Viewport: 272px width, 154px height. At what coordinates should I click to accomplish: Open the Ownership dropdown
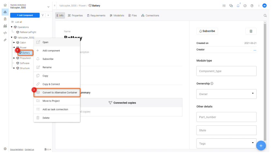(x=226, y=94)
